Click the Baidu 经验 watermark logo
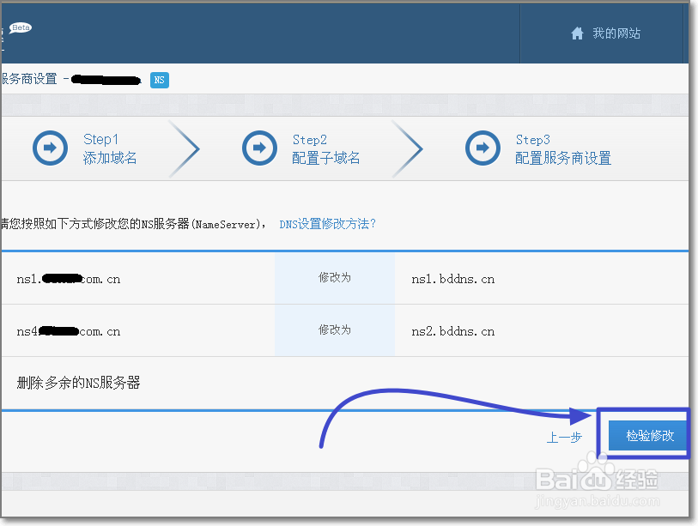The image size is (698, 526). (x=595, y=481)
